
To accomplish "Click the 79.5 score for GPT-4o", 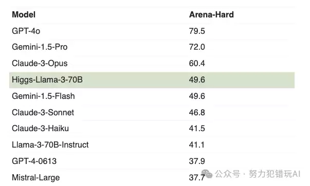I will click(197, 31).
